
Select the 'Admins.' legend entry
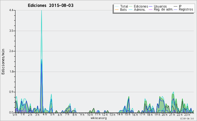[137, 9]
